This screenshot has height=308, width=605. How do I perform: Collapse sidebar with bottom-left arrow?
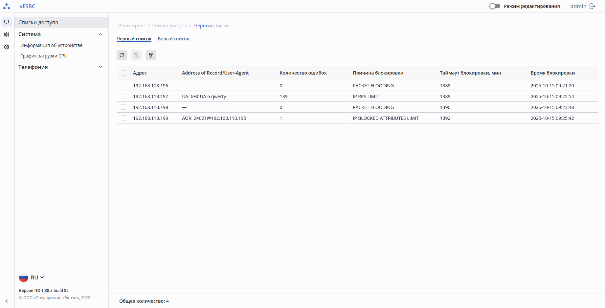(7, 301)
